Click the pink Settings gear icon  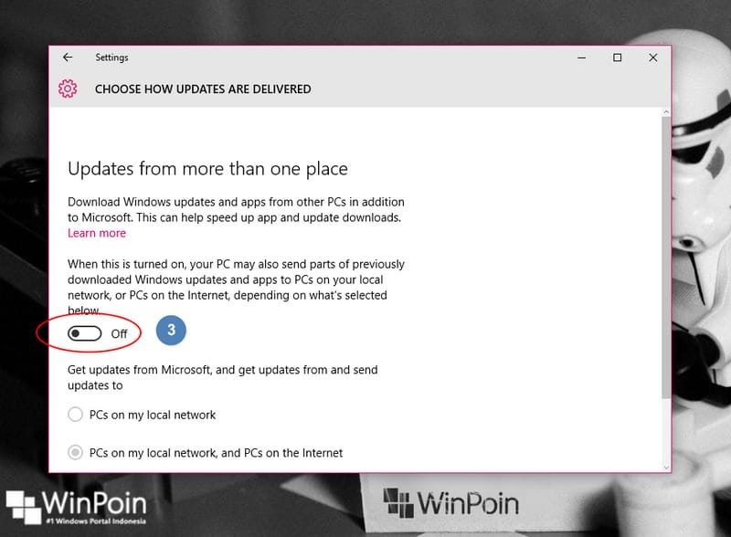[67, 89]
